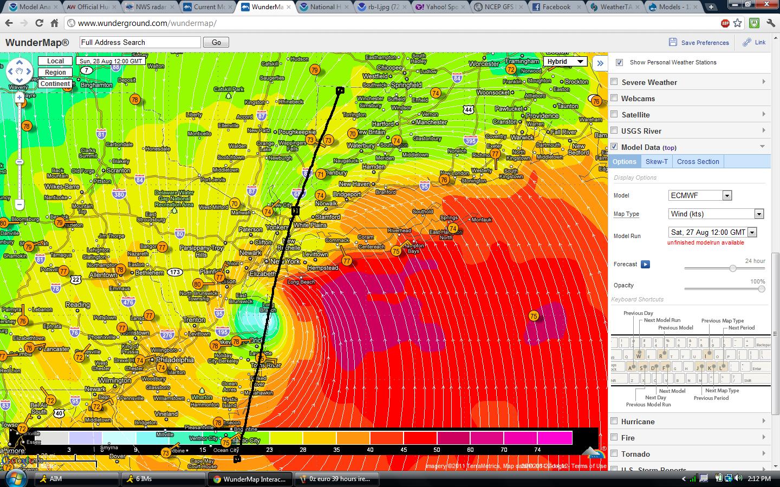Select the Local zoom level button
This screenshot has height=487, width=780.
click(55, 61)
